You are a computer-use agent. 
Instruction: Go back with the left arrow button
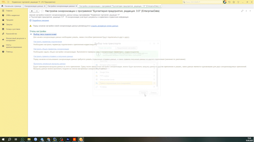pos(32,11)
